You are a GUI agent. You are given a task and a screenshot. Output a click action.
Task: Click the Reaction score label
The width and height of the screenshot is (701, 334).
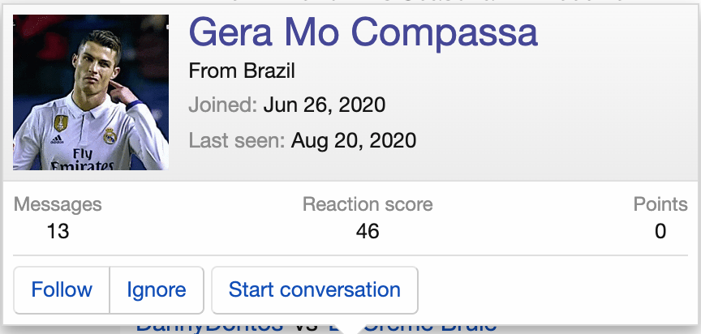(368, 204)
